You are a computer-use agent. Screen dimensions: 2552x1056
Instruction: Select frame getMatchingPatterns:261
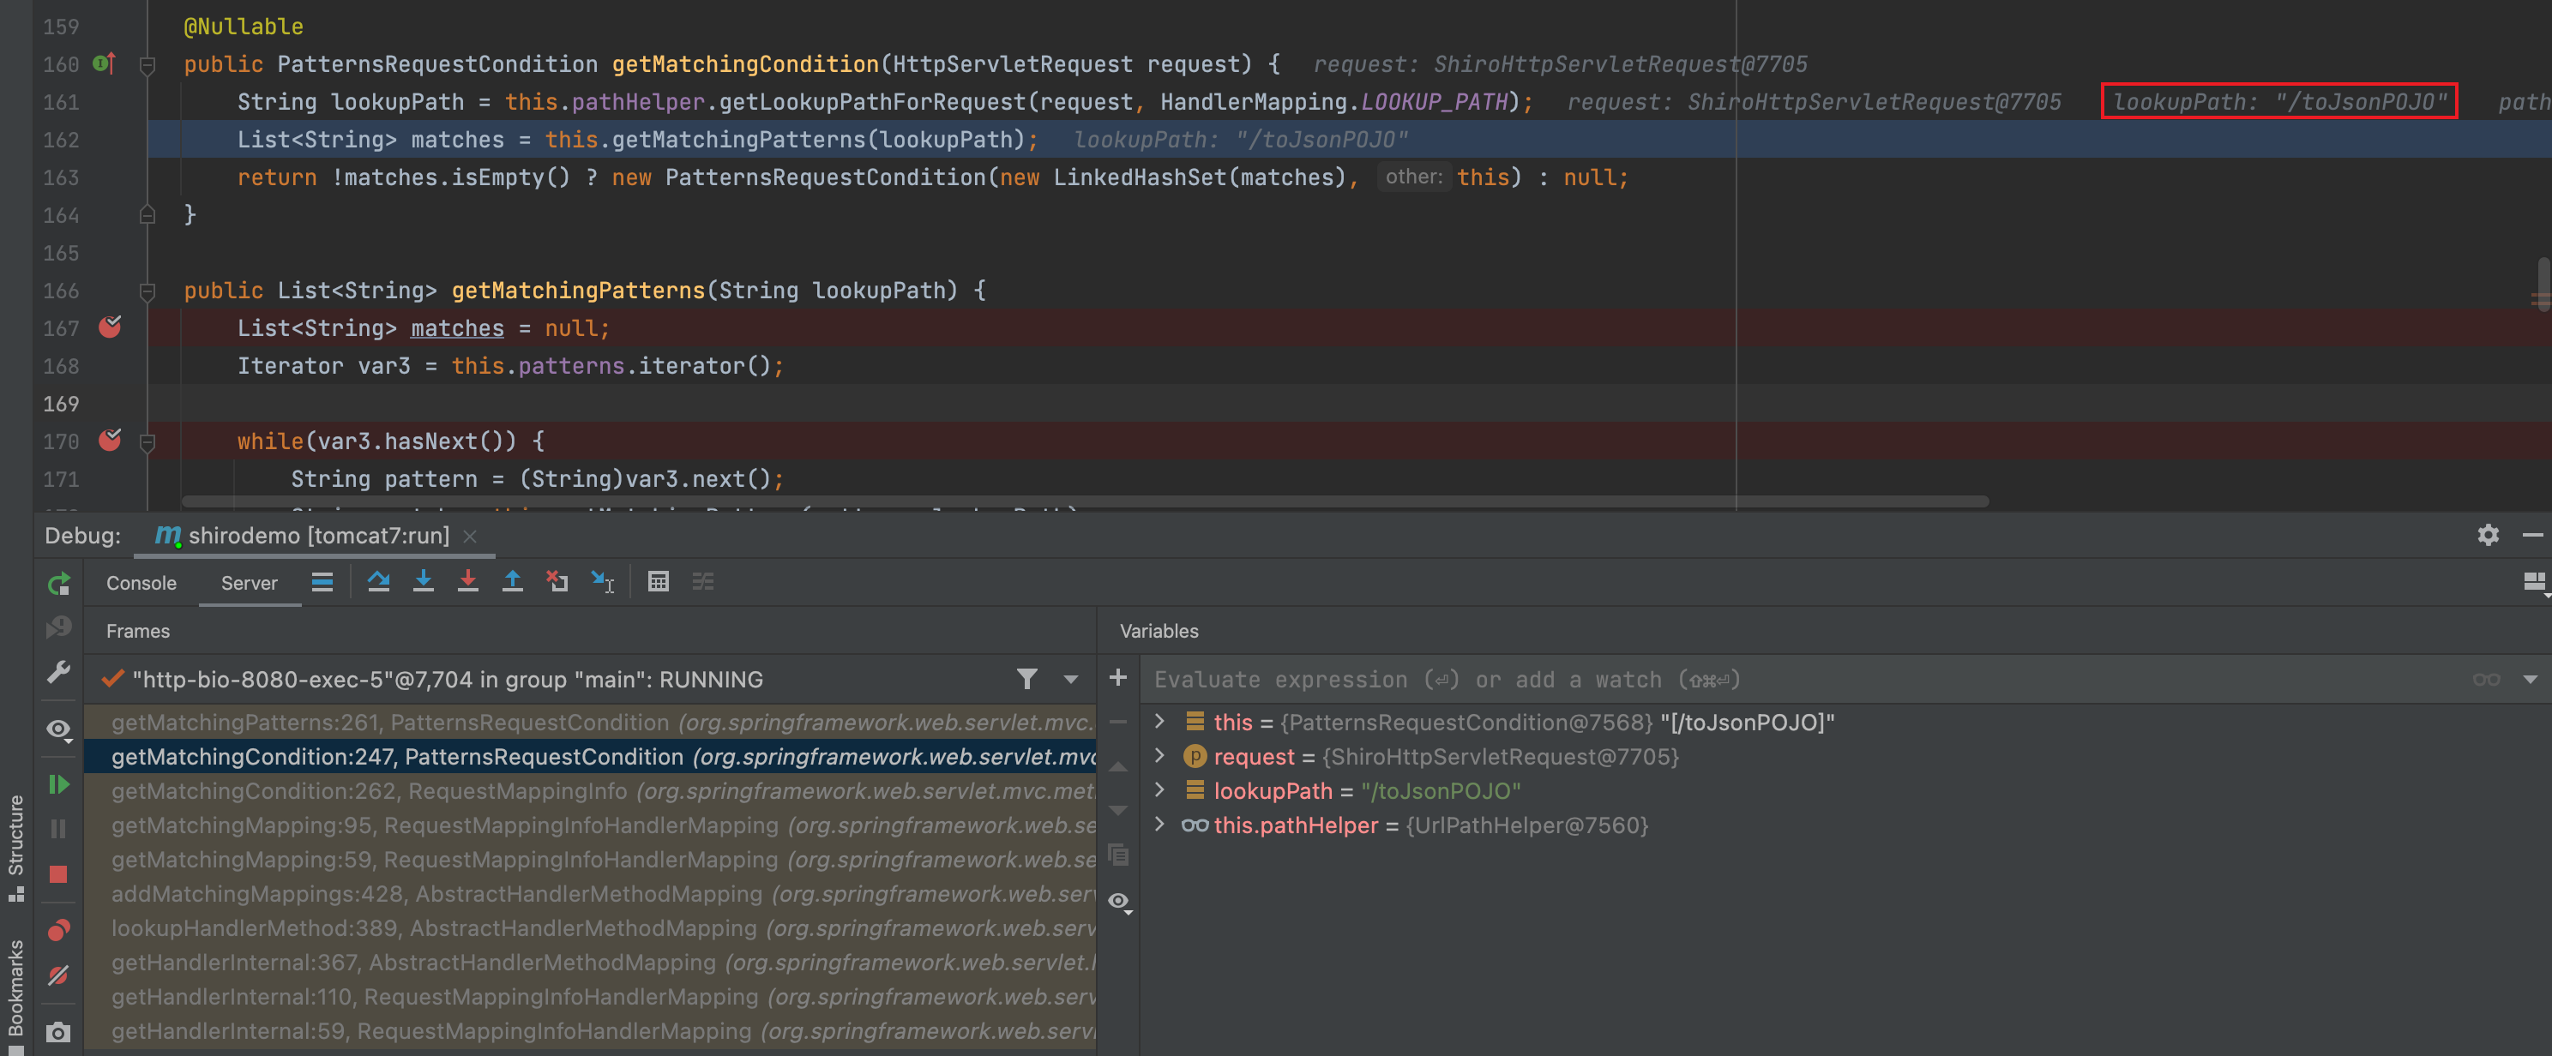(591, 723)
